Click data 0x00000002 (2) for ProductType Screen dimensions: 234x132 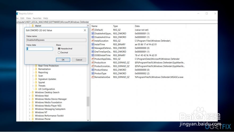[x=142, y=73]
